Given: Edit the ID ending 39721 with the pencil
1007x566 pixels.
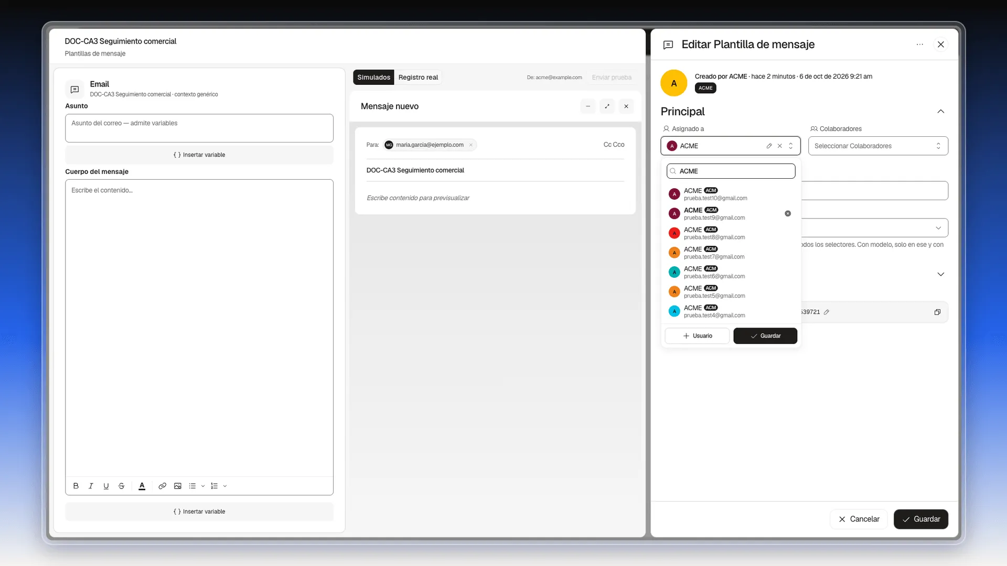Looking at the screenshot, I should click(x=827, y=312).
